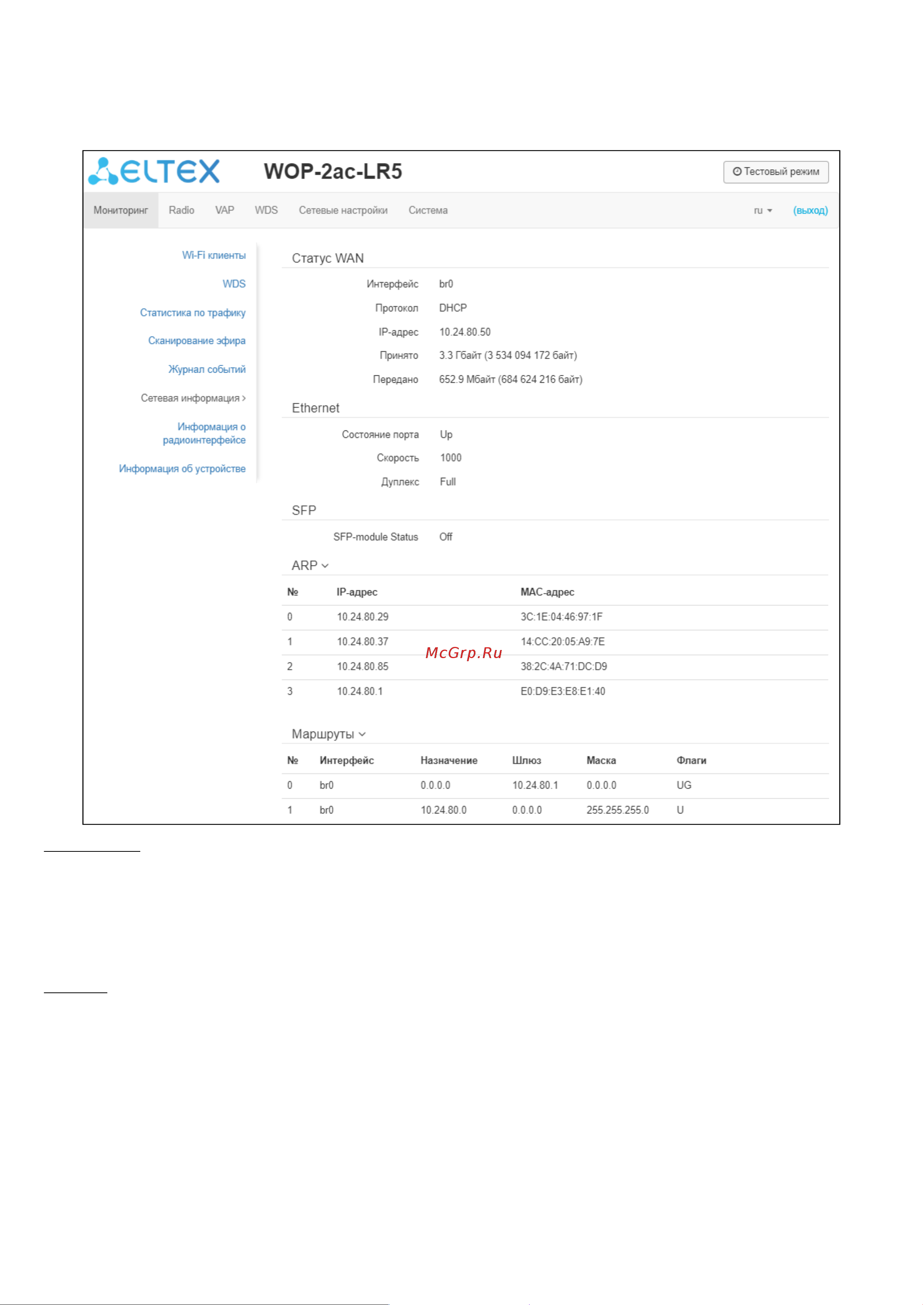
Task: Click the WAN IP address 10.24.80.50
Action: pos(465,332)
